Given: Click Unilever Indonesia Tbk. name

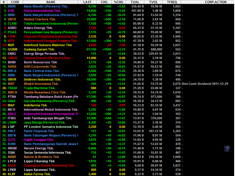Looking at the screenshot, I should (42, 79).
